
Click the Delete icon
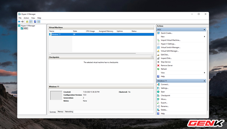[x=158, y=110]
